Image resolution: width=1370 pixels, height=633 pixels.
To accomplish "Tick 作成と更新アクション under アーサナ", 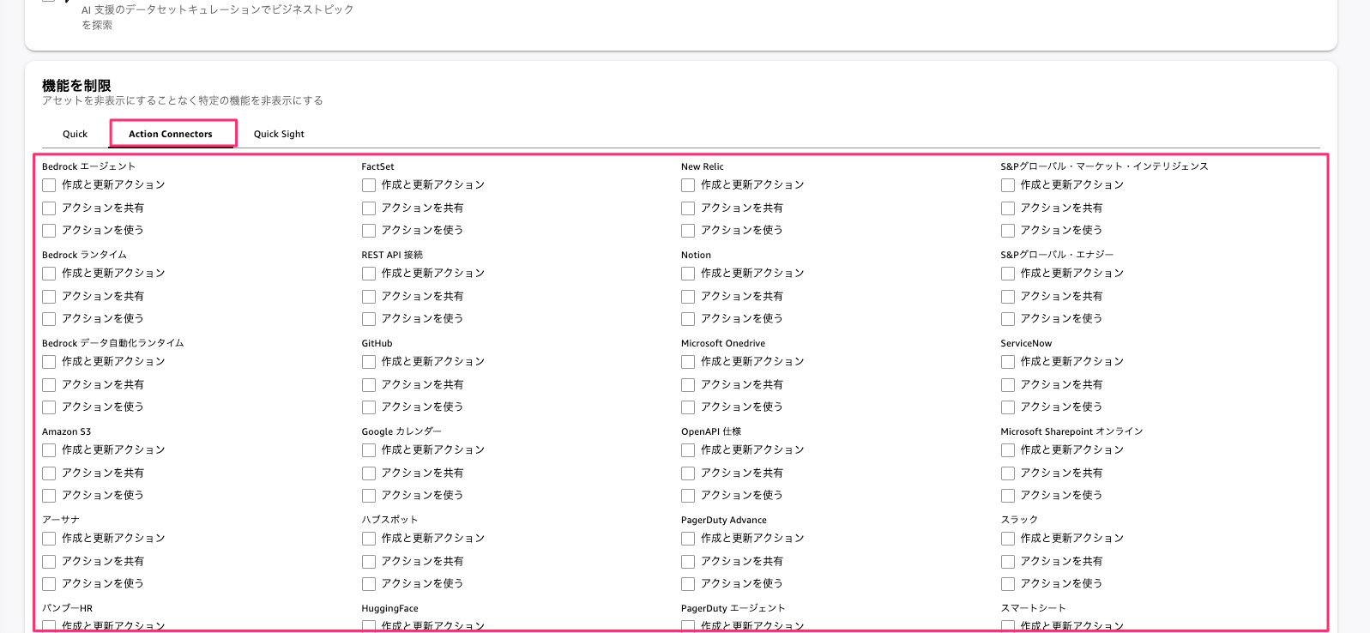I will coord(49,539).
